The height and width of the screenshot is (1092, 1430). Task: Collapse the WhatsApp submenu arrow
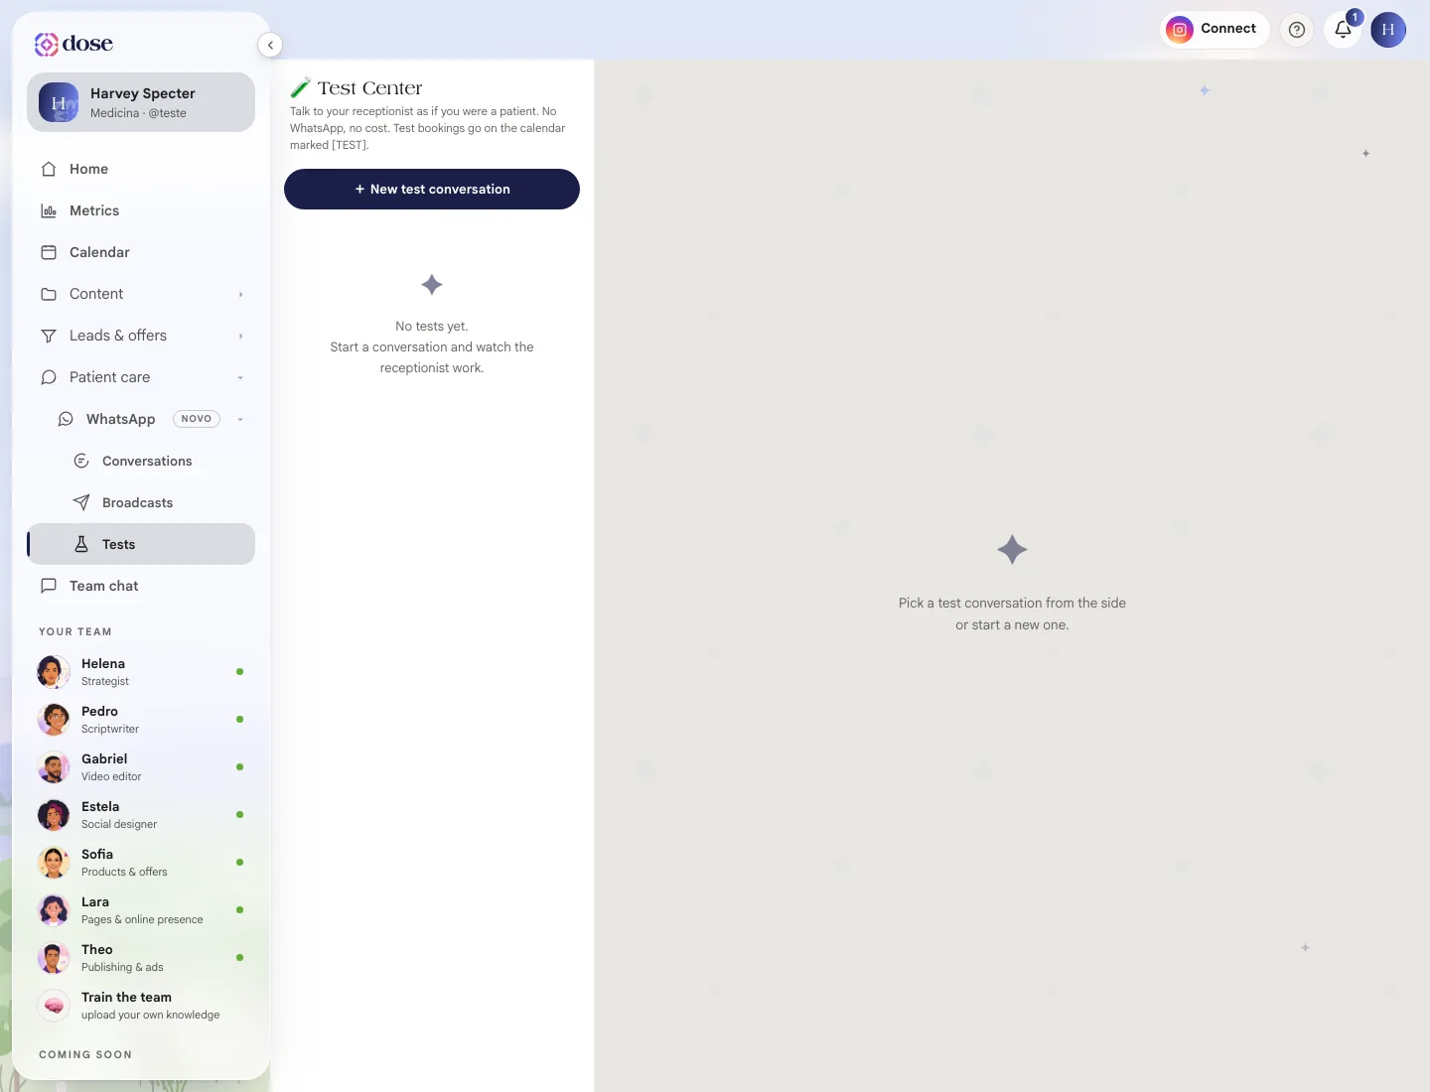[240, 420]
